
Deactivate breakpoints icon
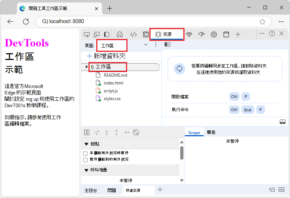(x=136, y=132)
